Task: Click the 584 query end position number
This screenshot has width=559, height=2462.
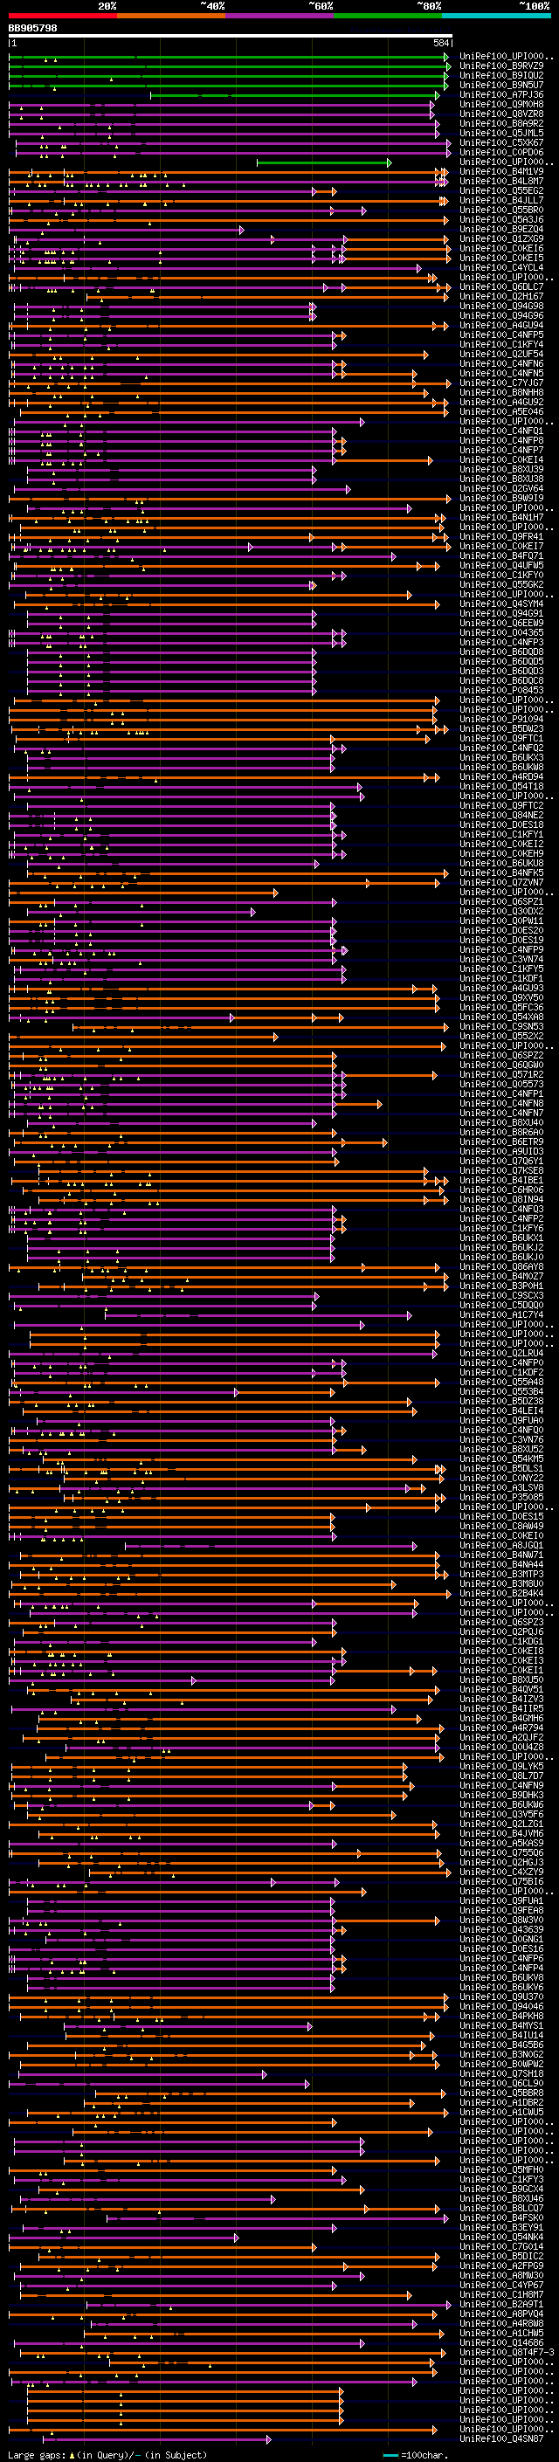Action: [440, 43]
